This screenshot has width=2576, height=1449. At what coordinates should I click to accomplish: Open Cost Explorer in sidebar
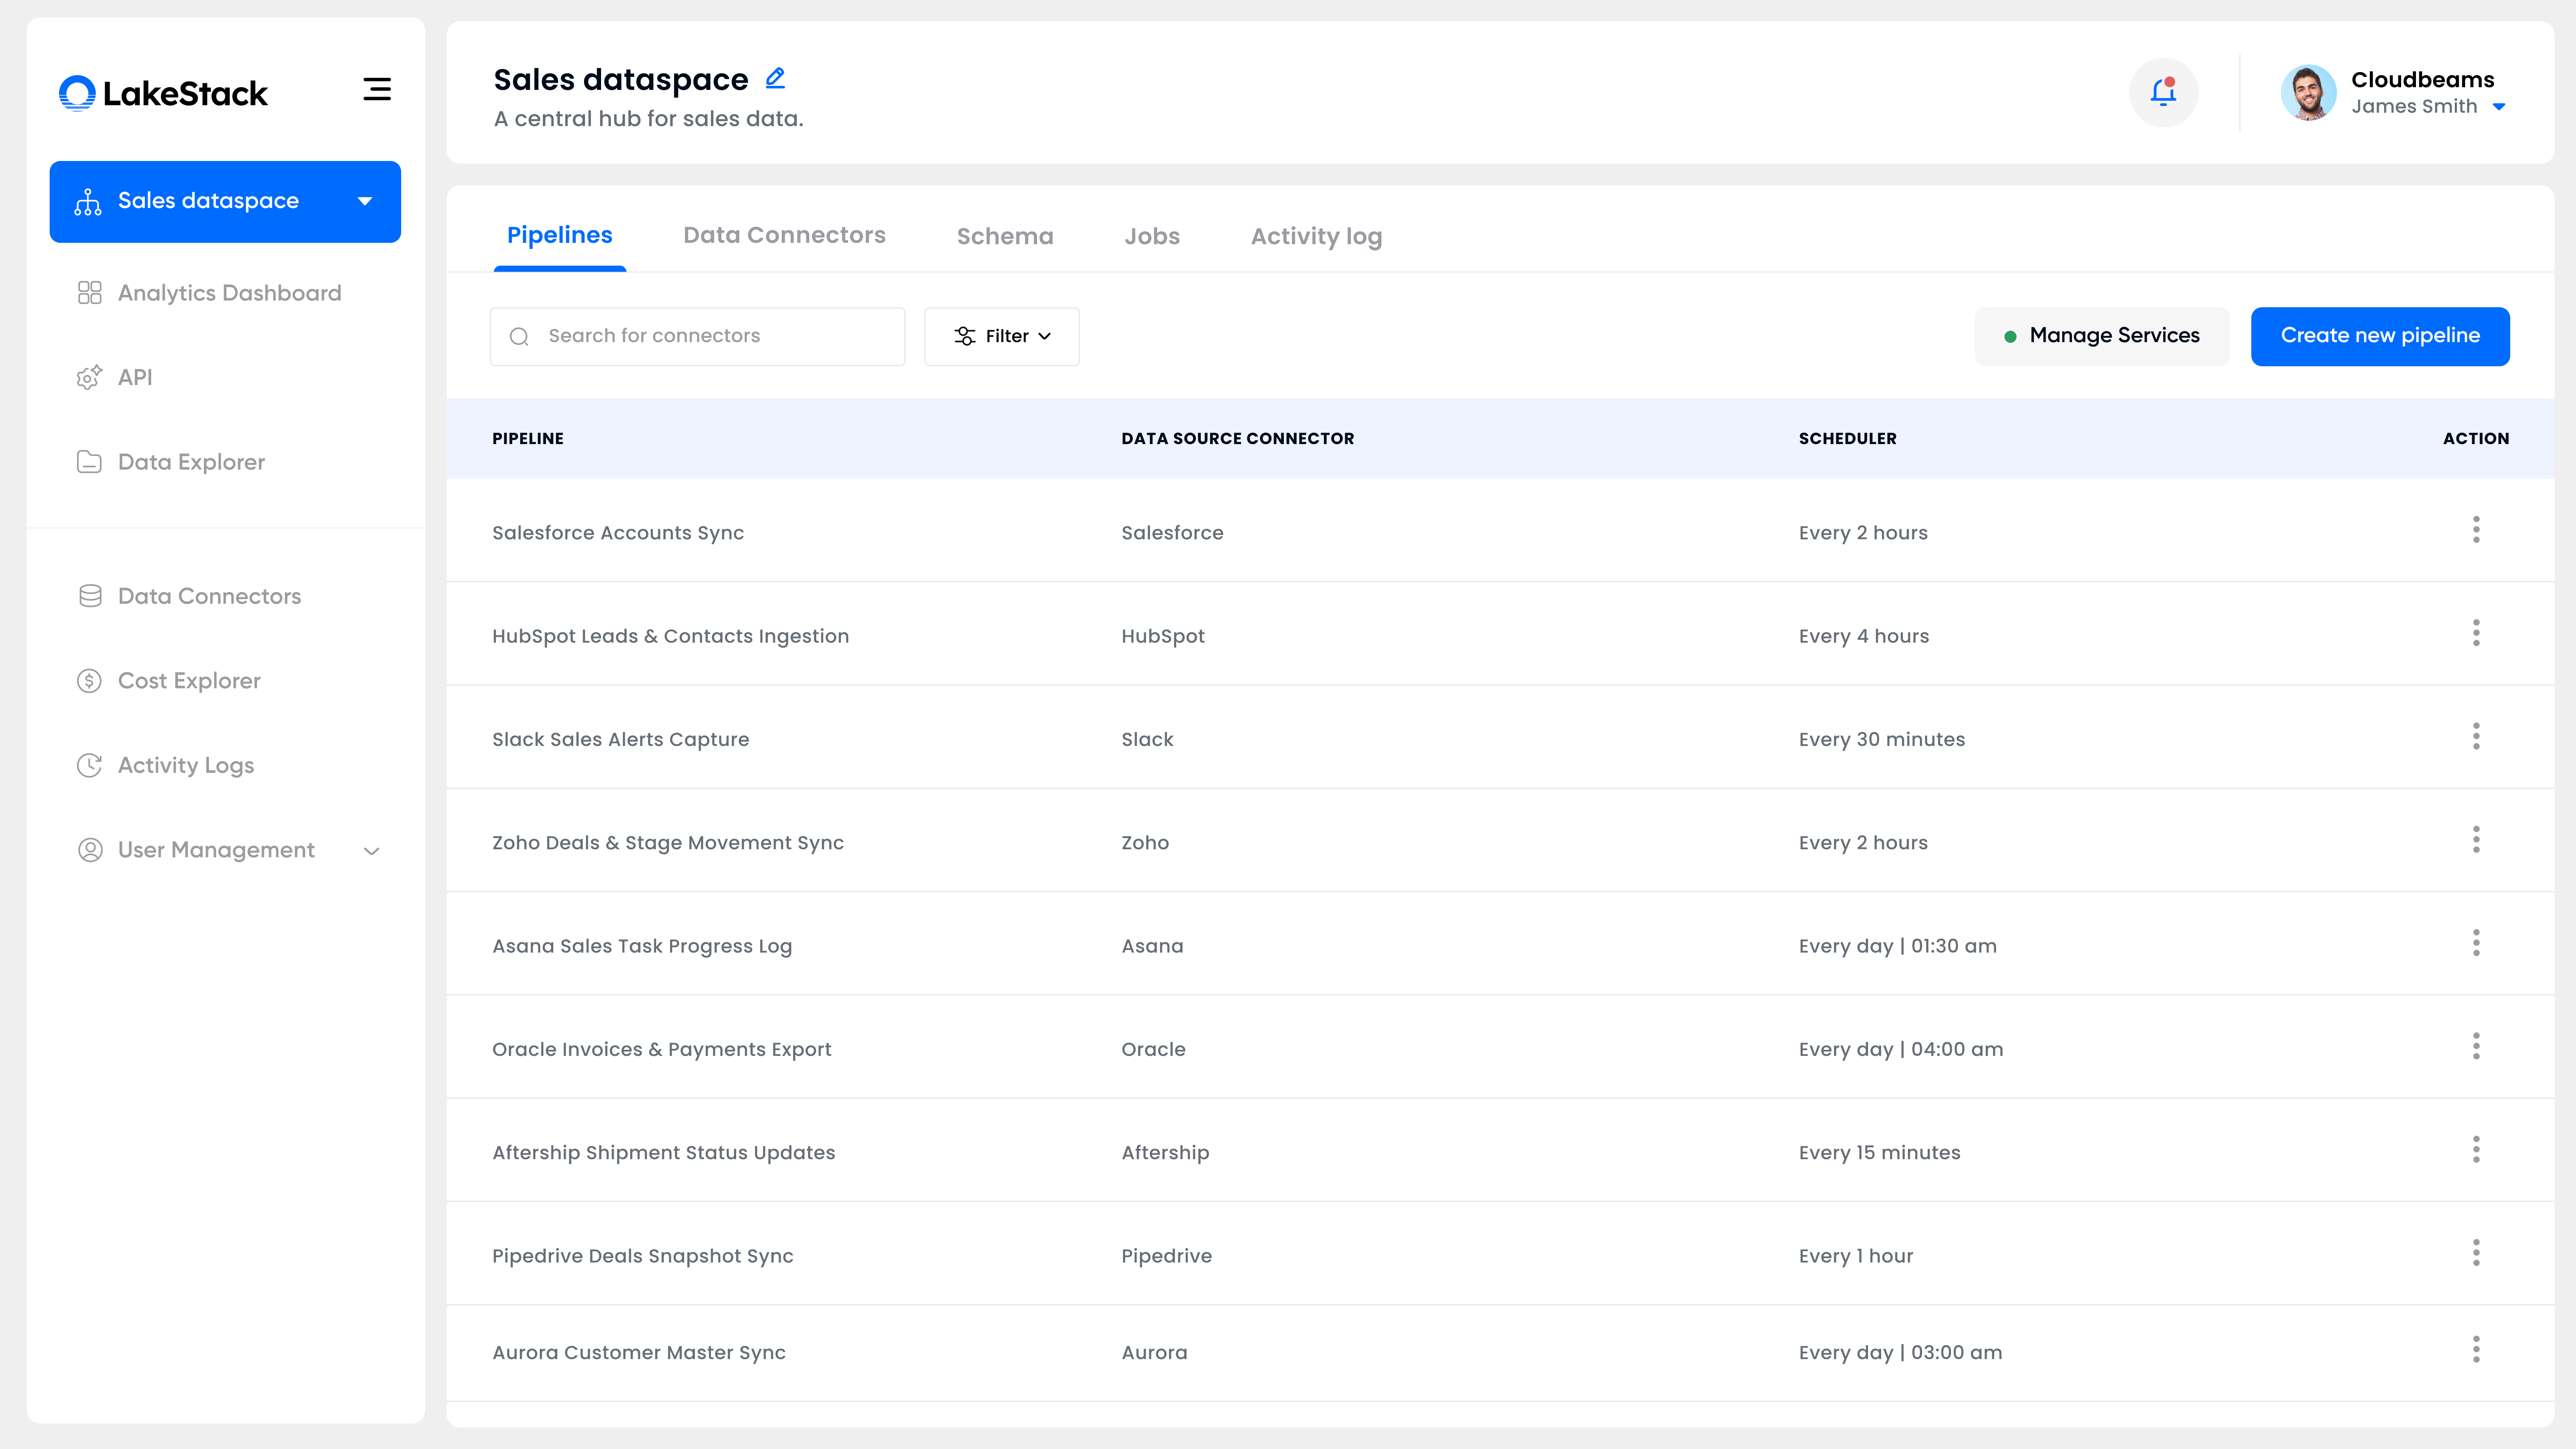point(189,681)
